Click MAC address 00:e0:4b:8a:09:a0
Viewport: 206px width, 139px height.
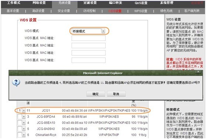point(75,129)
